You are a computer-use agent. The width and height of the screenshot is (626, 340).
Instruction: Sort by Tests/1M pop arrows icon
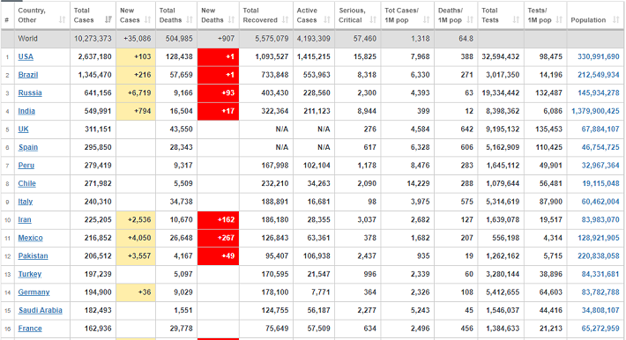[559, 19]
